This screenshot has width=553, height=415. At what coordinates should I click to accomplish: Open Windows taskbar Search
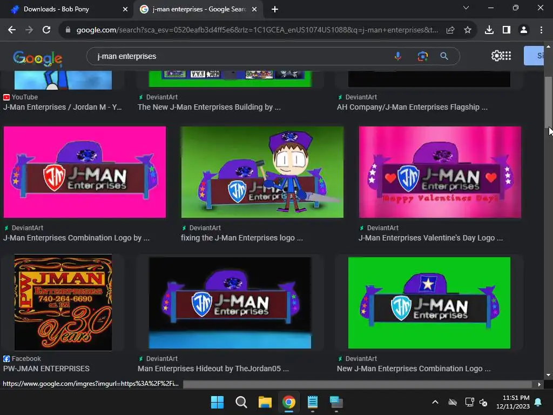coord(241,402)
